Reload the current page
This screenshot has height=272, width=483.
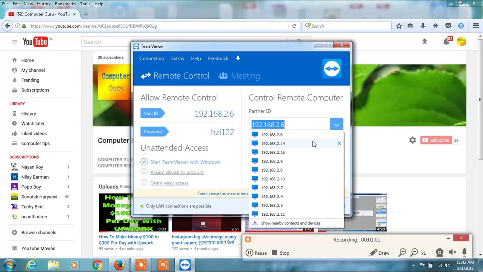[294, 26]
